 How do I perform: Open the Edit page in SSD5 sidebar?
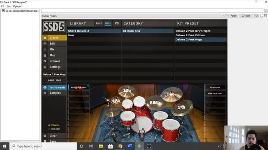click(x=54, y=43)
